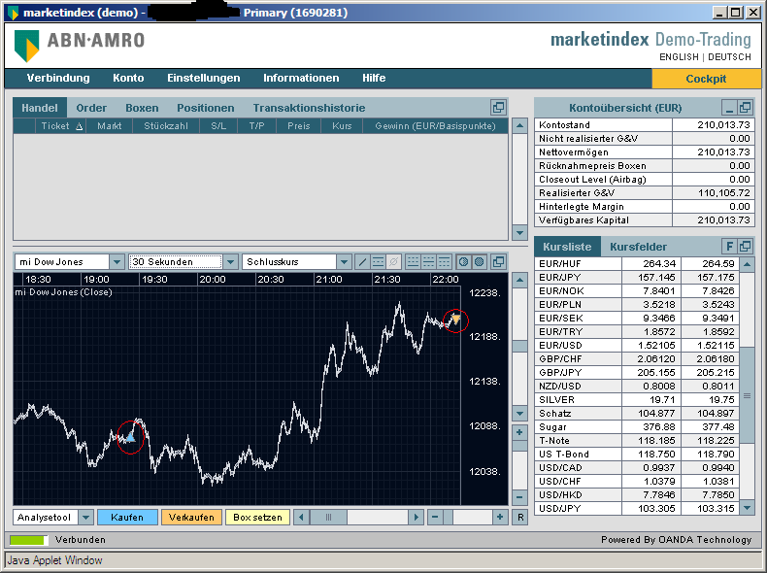767x573 pixels.
Task: Click rightmost of the three dotted grid icons
Action: [444, 262]
